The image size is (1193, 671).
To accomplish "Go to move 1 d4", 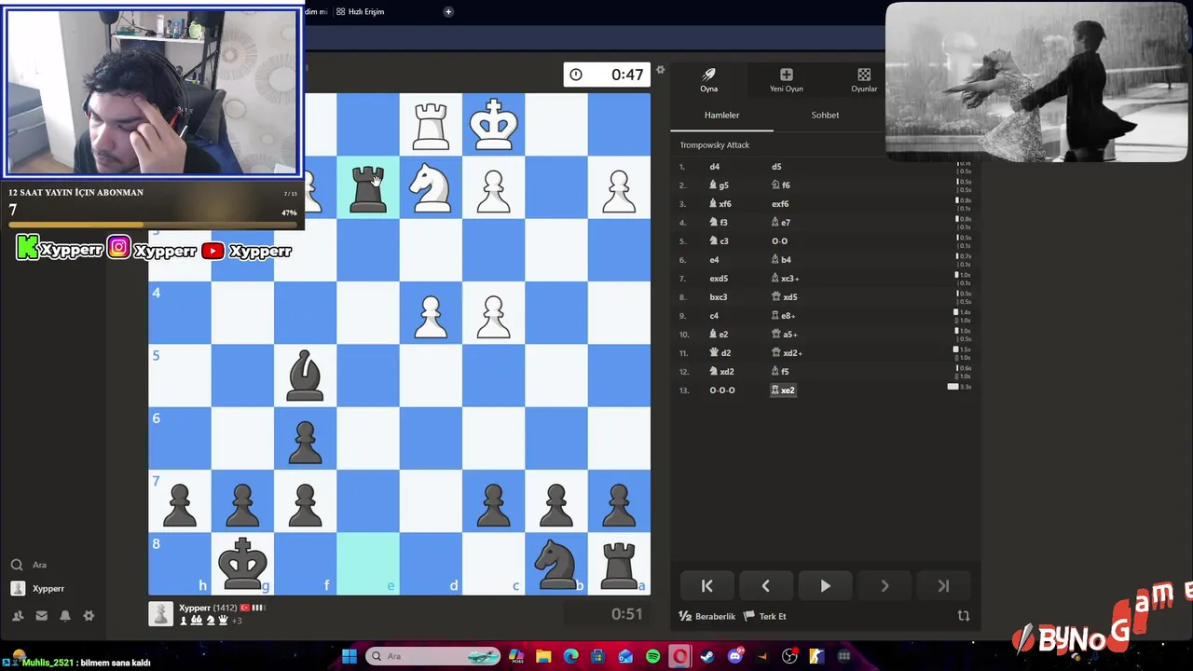I will coord(715,167).
